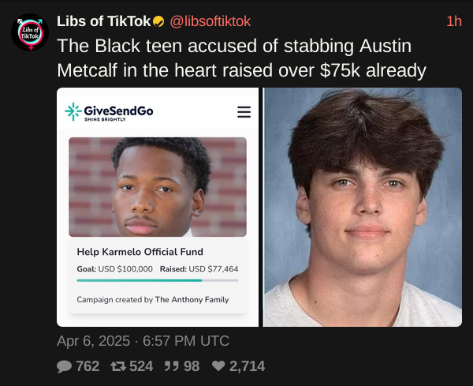Open the portrait photo on the right

[x=363, y=207]
